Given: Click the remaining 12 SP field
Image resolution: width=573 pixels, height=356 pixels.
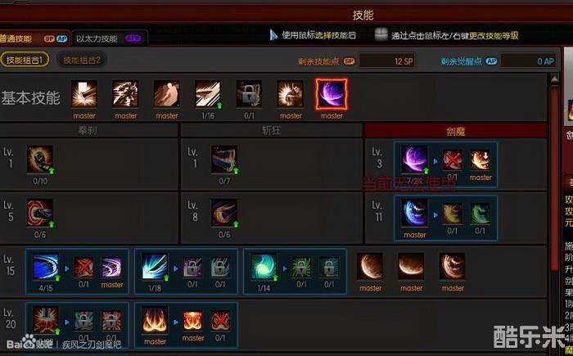Looking at the screenshot, I should (387, 61).
